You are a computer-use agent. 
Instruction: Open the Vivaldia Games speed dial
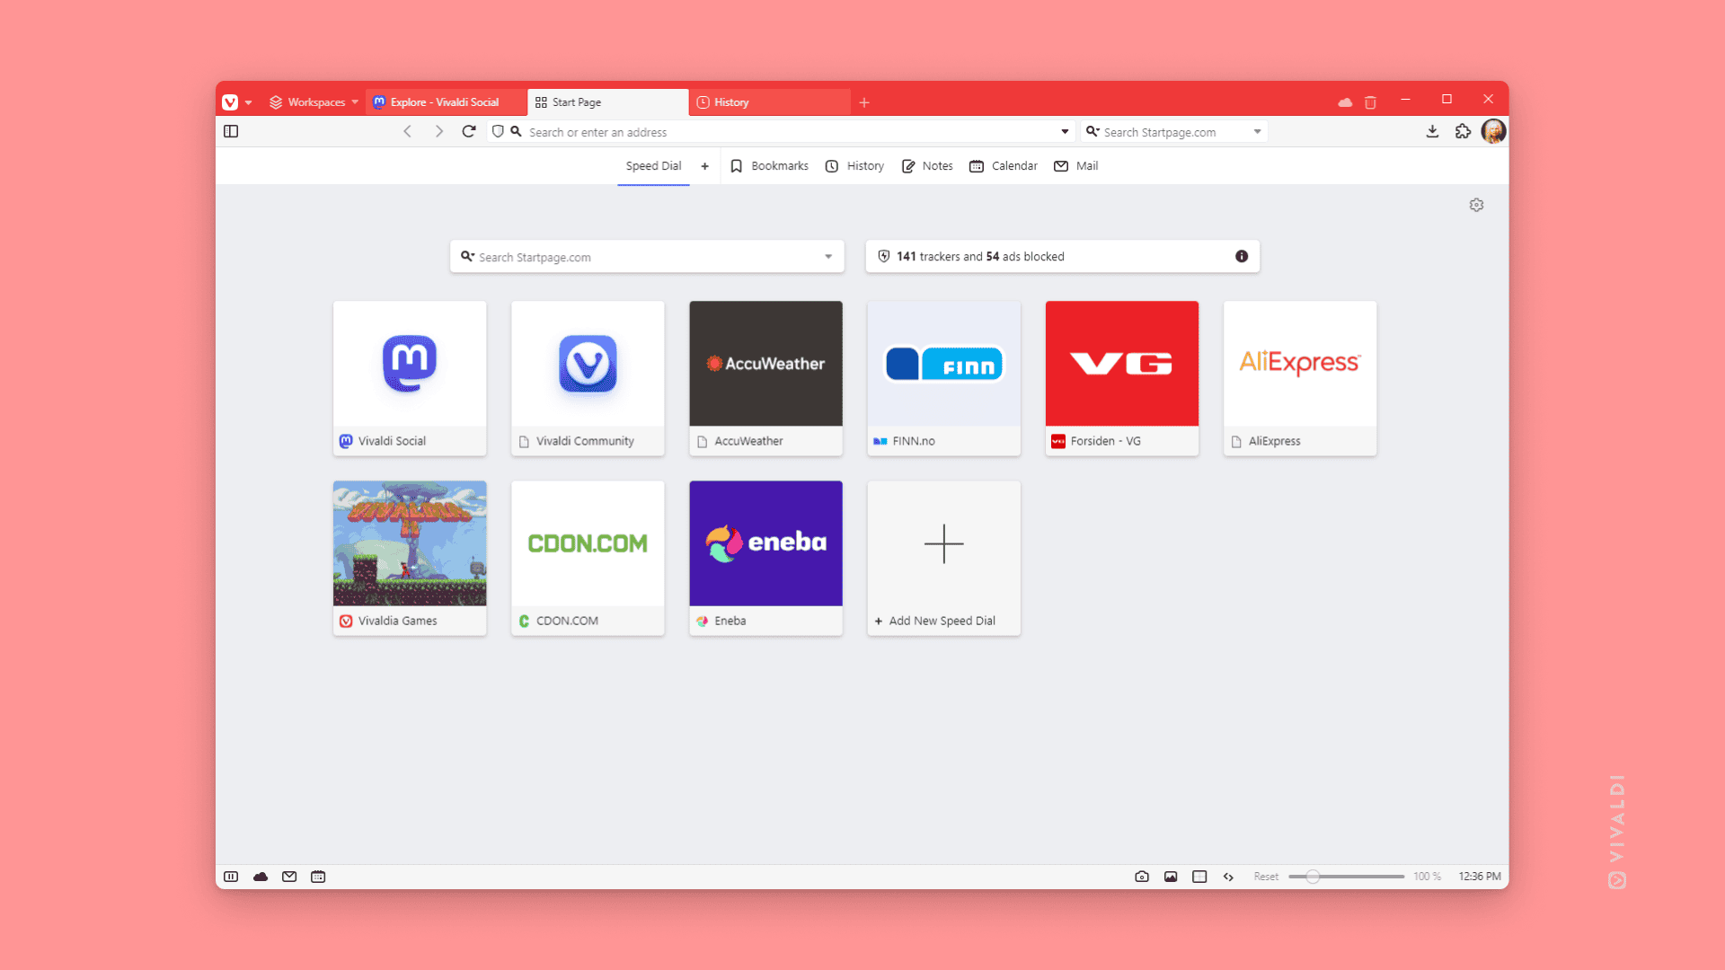[x=410, y=558]
